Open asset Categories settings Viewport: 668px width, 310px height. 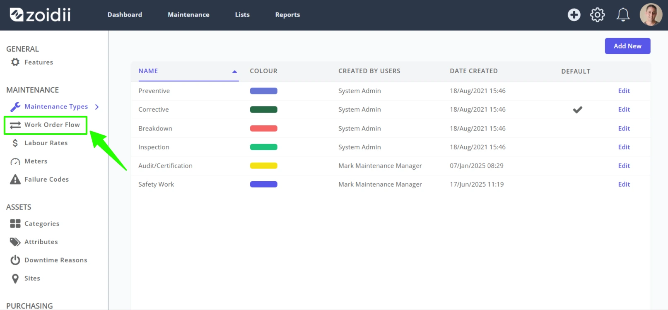coord(42,223)
